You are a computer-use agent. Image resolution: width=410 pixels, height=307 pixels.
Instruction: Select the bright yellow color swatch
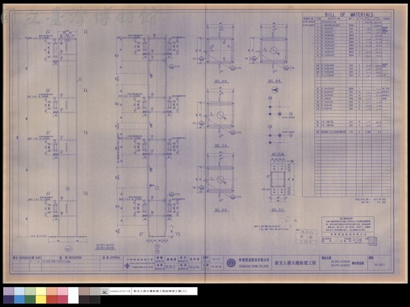click(41, 299)
